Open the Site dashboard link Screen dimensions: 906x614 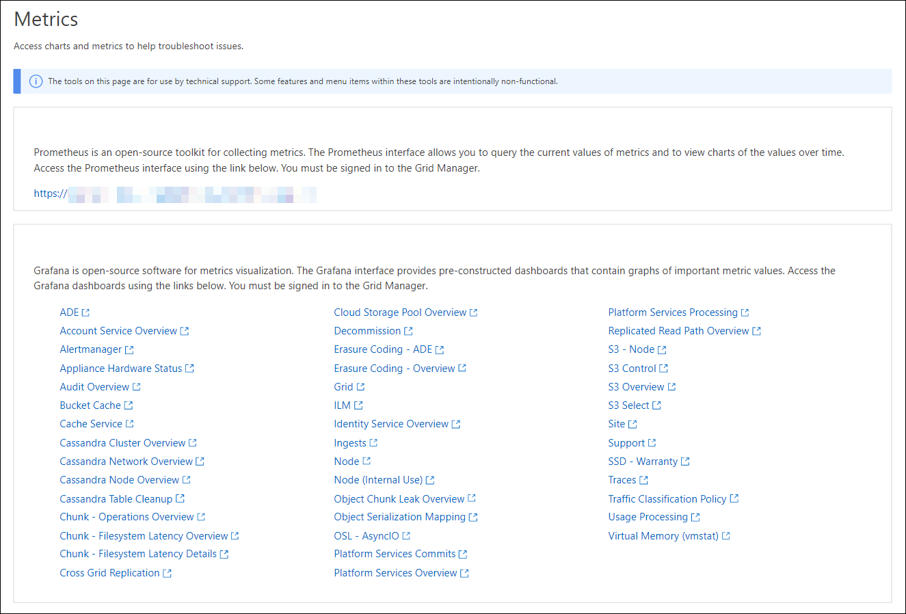click(x=617, y=424)
